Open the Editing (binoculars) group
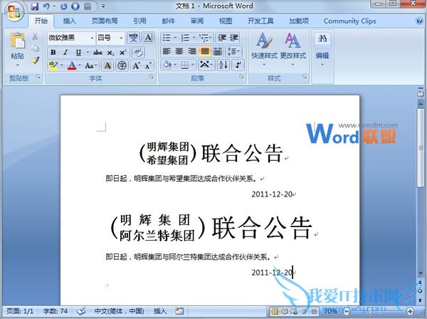Screen dimensions: 427x319 [322, 49]
